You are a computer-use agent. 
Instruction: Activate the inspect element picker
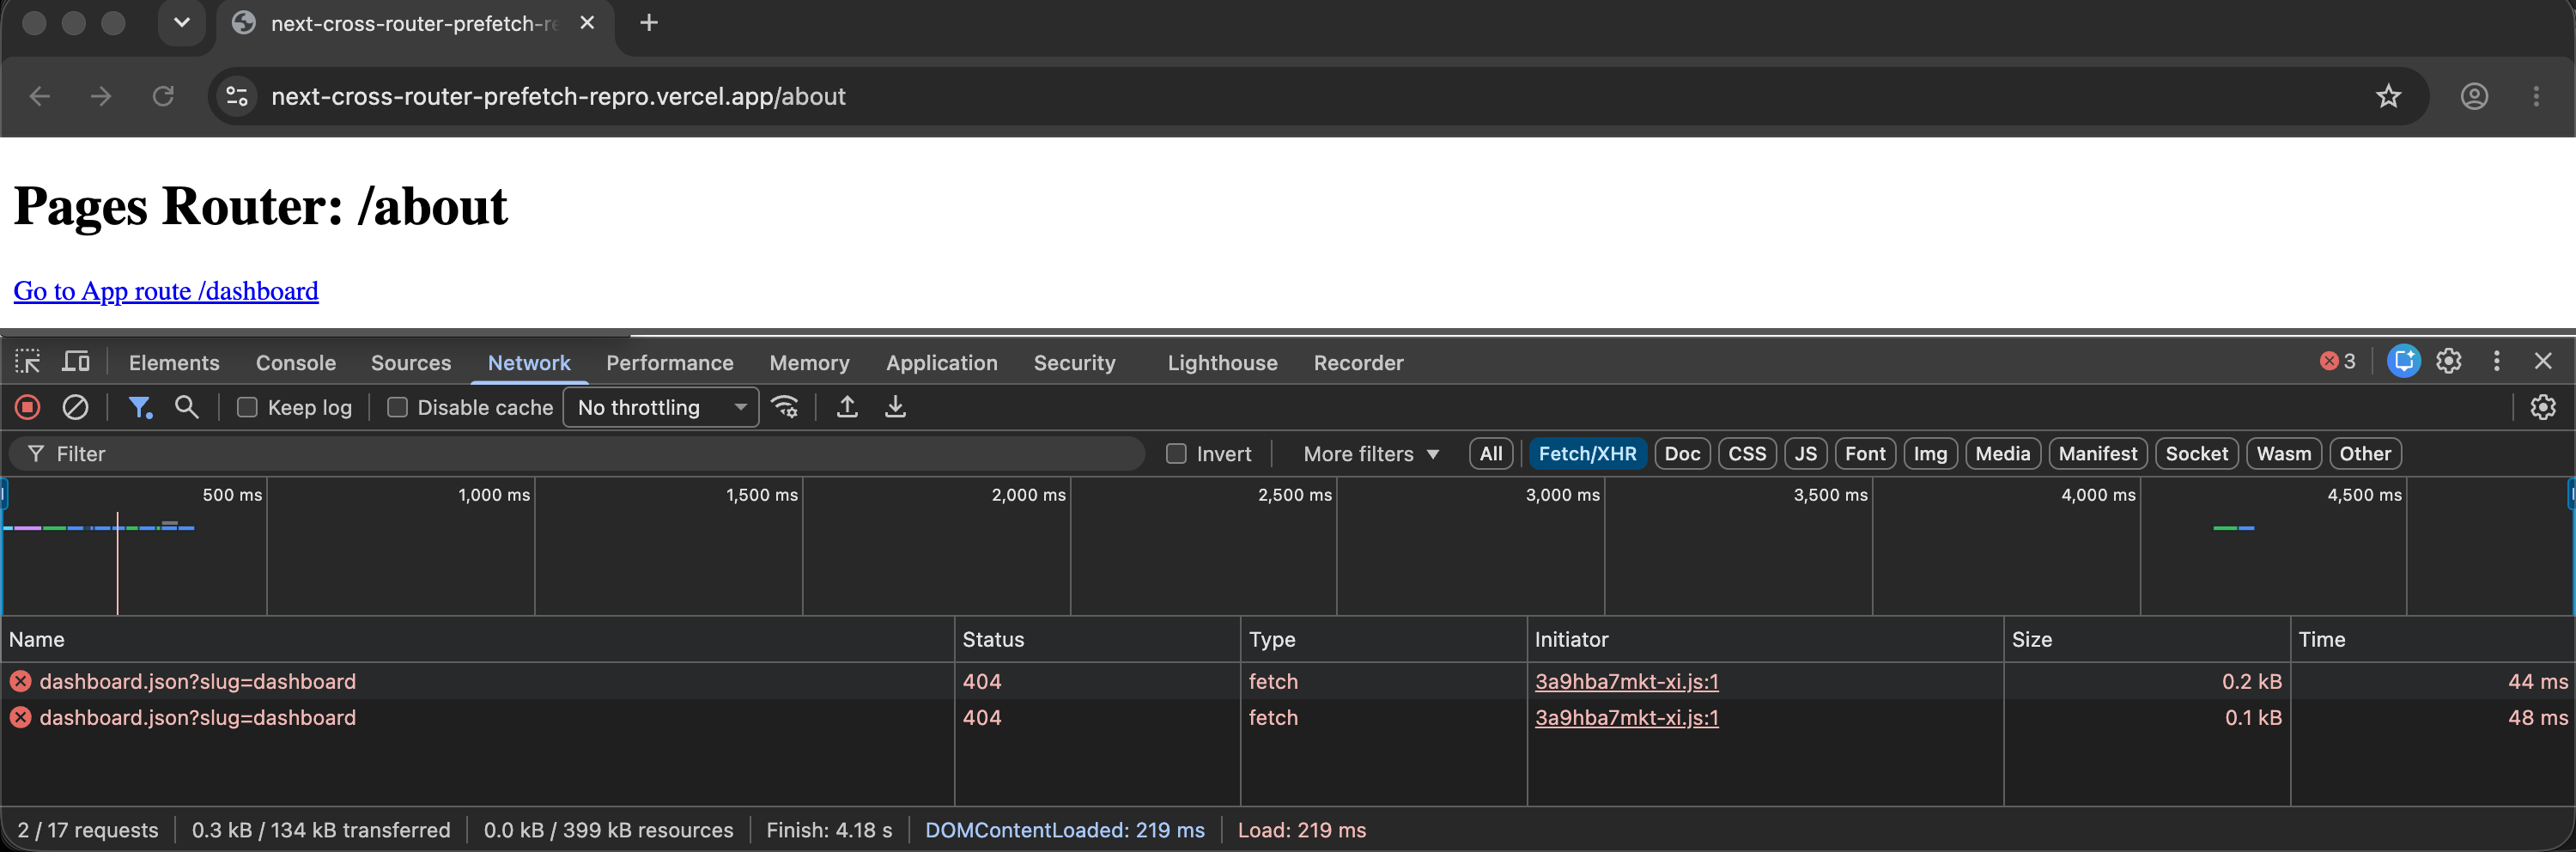point(28,361)
